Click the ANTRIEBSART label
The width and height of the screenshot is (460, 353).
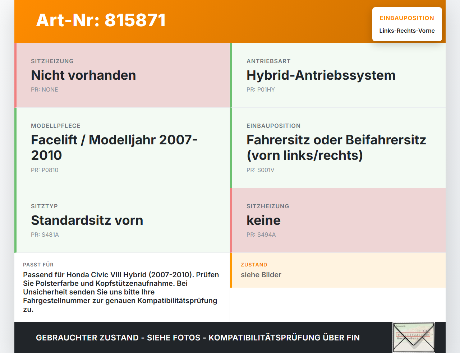[x=268, y=61]
